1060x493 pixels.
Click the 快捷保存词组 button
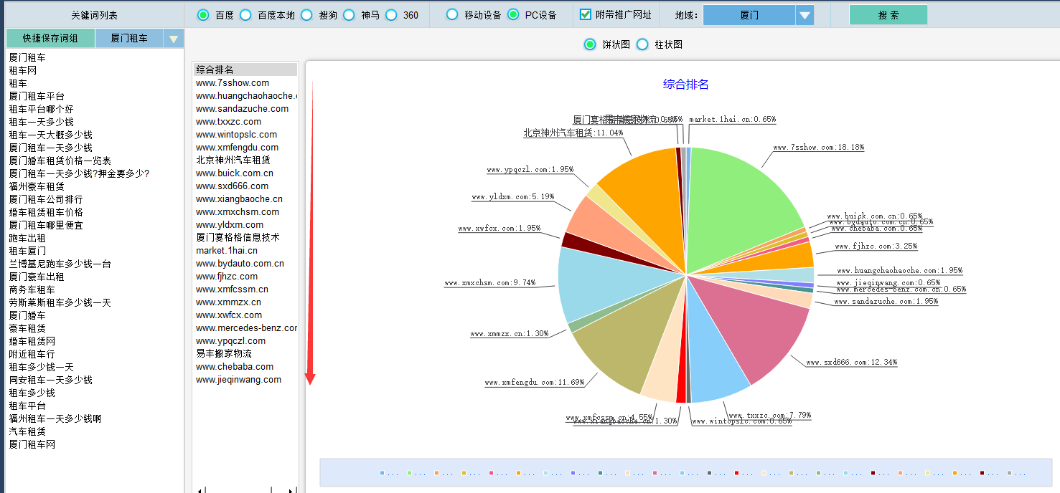pyautogui.click(x=50, y=39)
